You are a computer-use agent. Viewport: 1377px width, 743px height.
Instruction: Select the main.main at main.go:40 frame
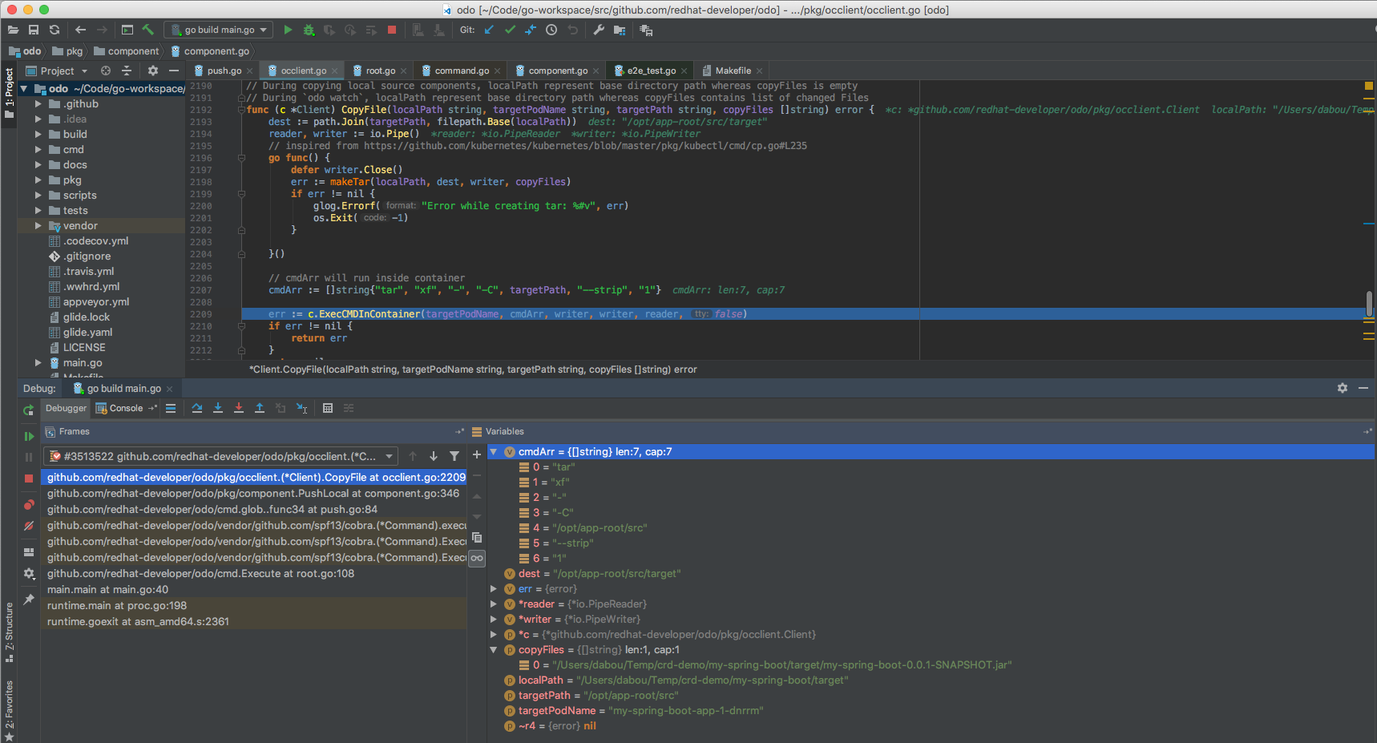[253, 589]
